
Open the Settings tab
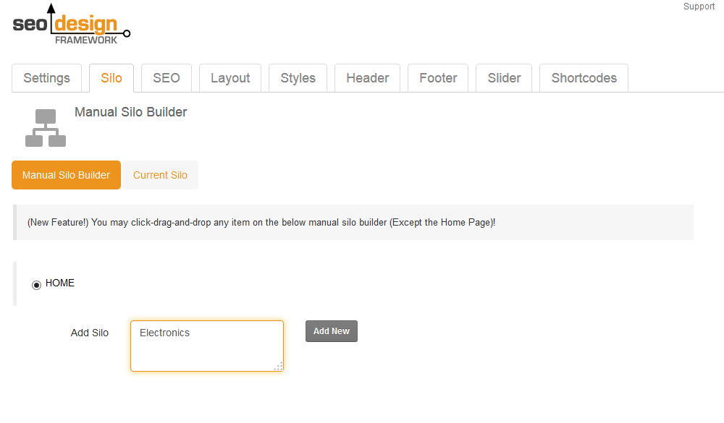pos(46,78)
